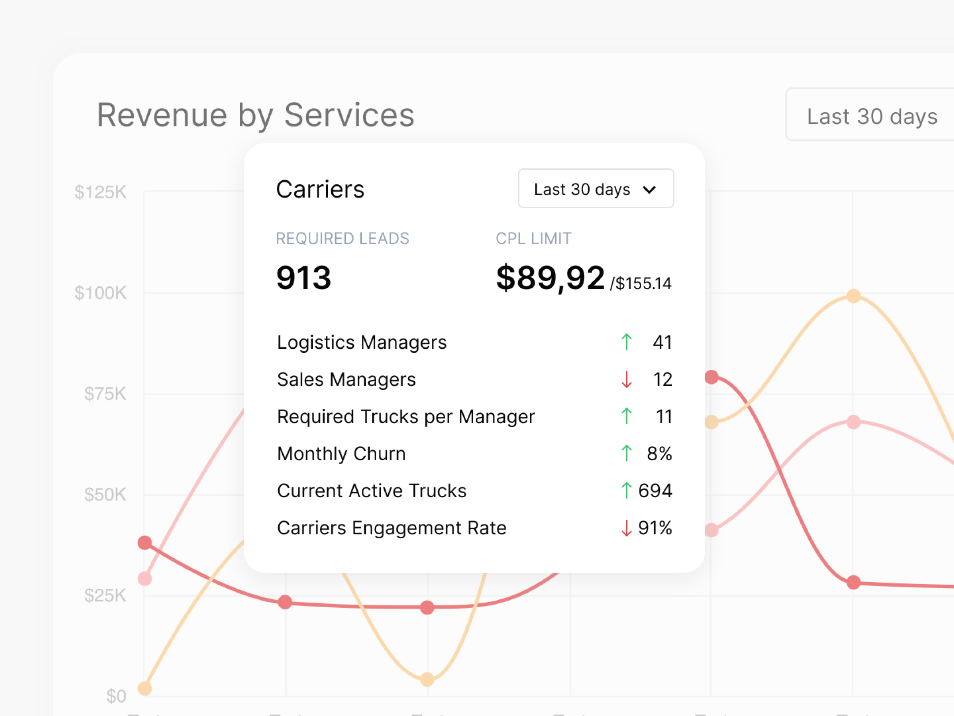Click the green up arrow beside Logistics Managers
The width and height of the screenshot is (954, 716).
pos(626,342)
